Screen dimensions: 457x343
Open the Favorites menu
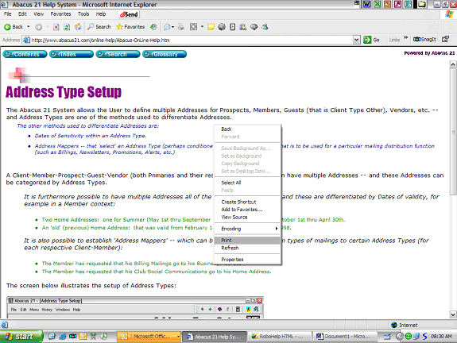pos(60,14)
